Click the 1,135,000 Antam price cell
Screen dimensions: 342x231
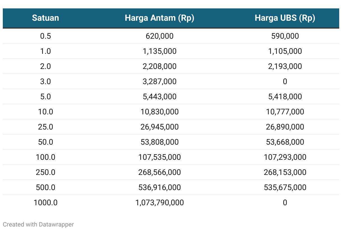160,51
